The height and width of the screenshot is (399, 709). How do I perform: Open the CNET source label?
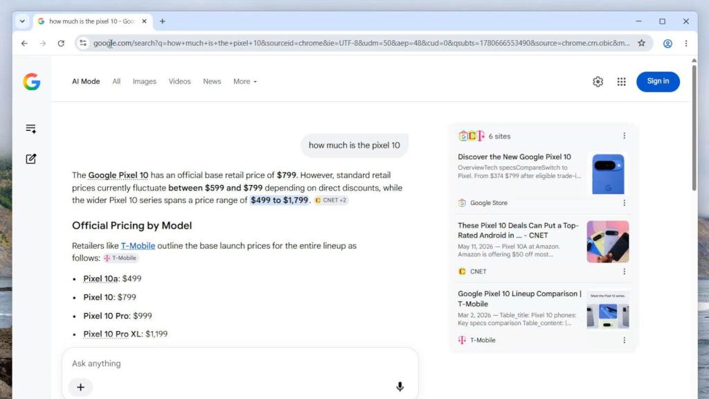pos(472,272)
